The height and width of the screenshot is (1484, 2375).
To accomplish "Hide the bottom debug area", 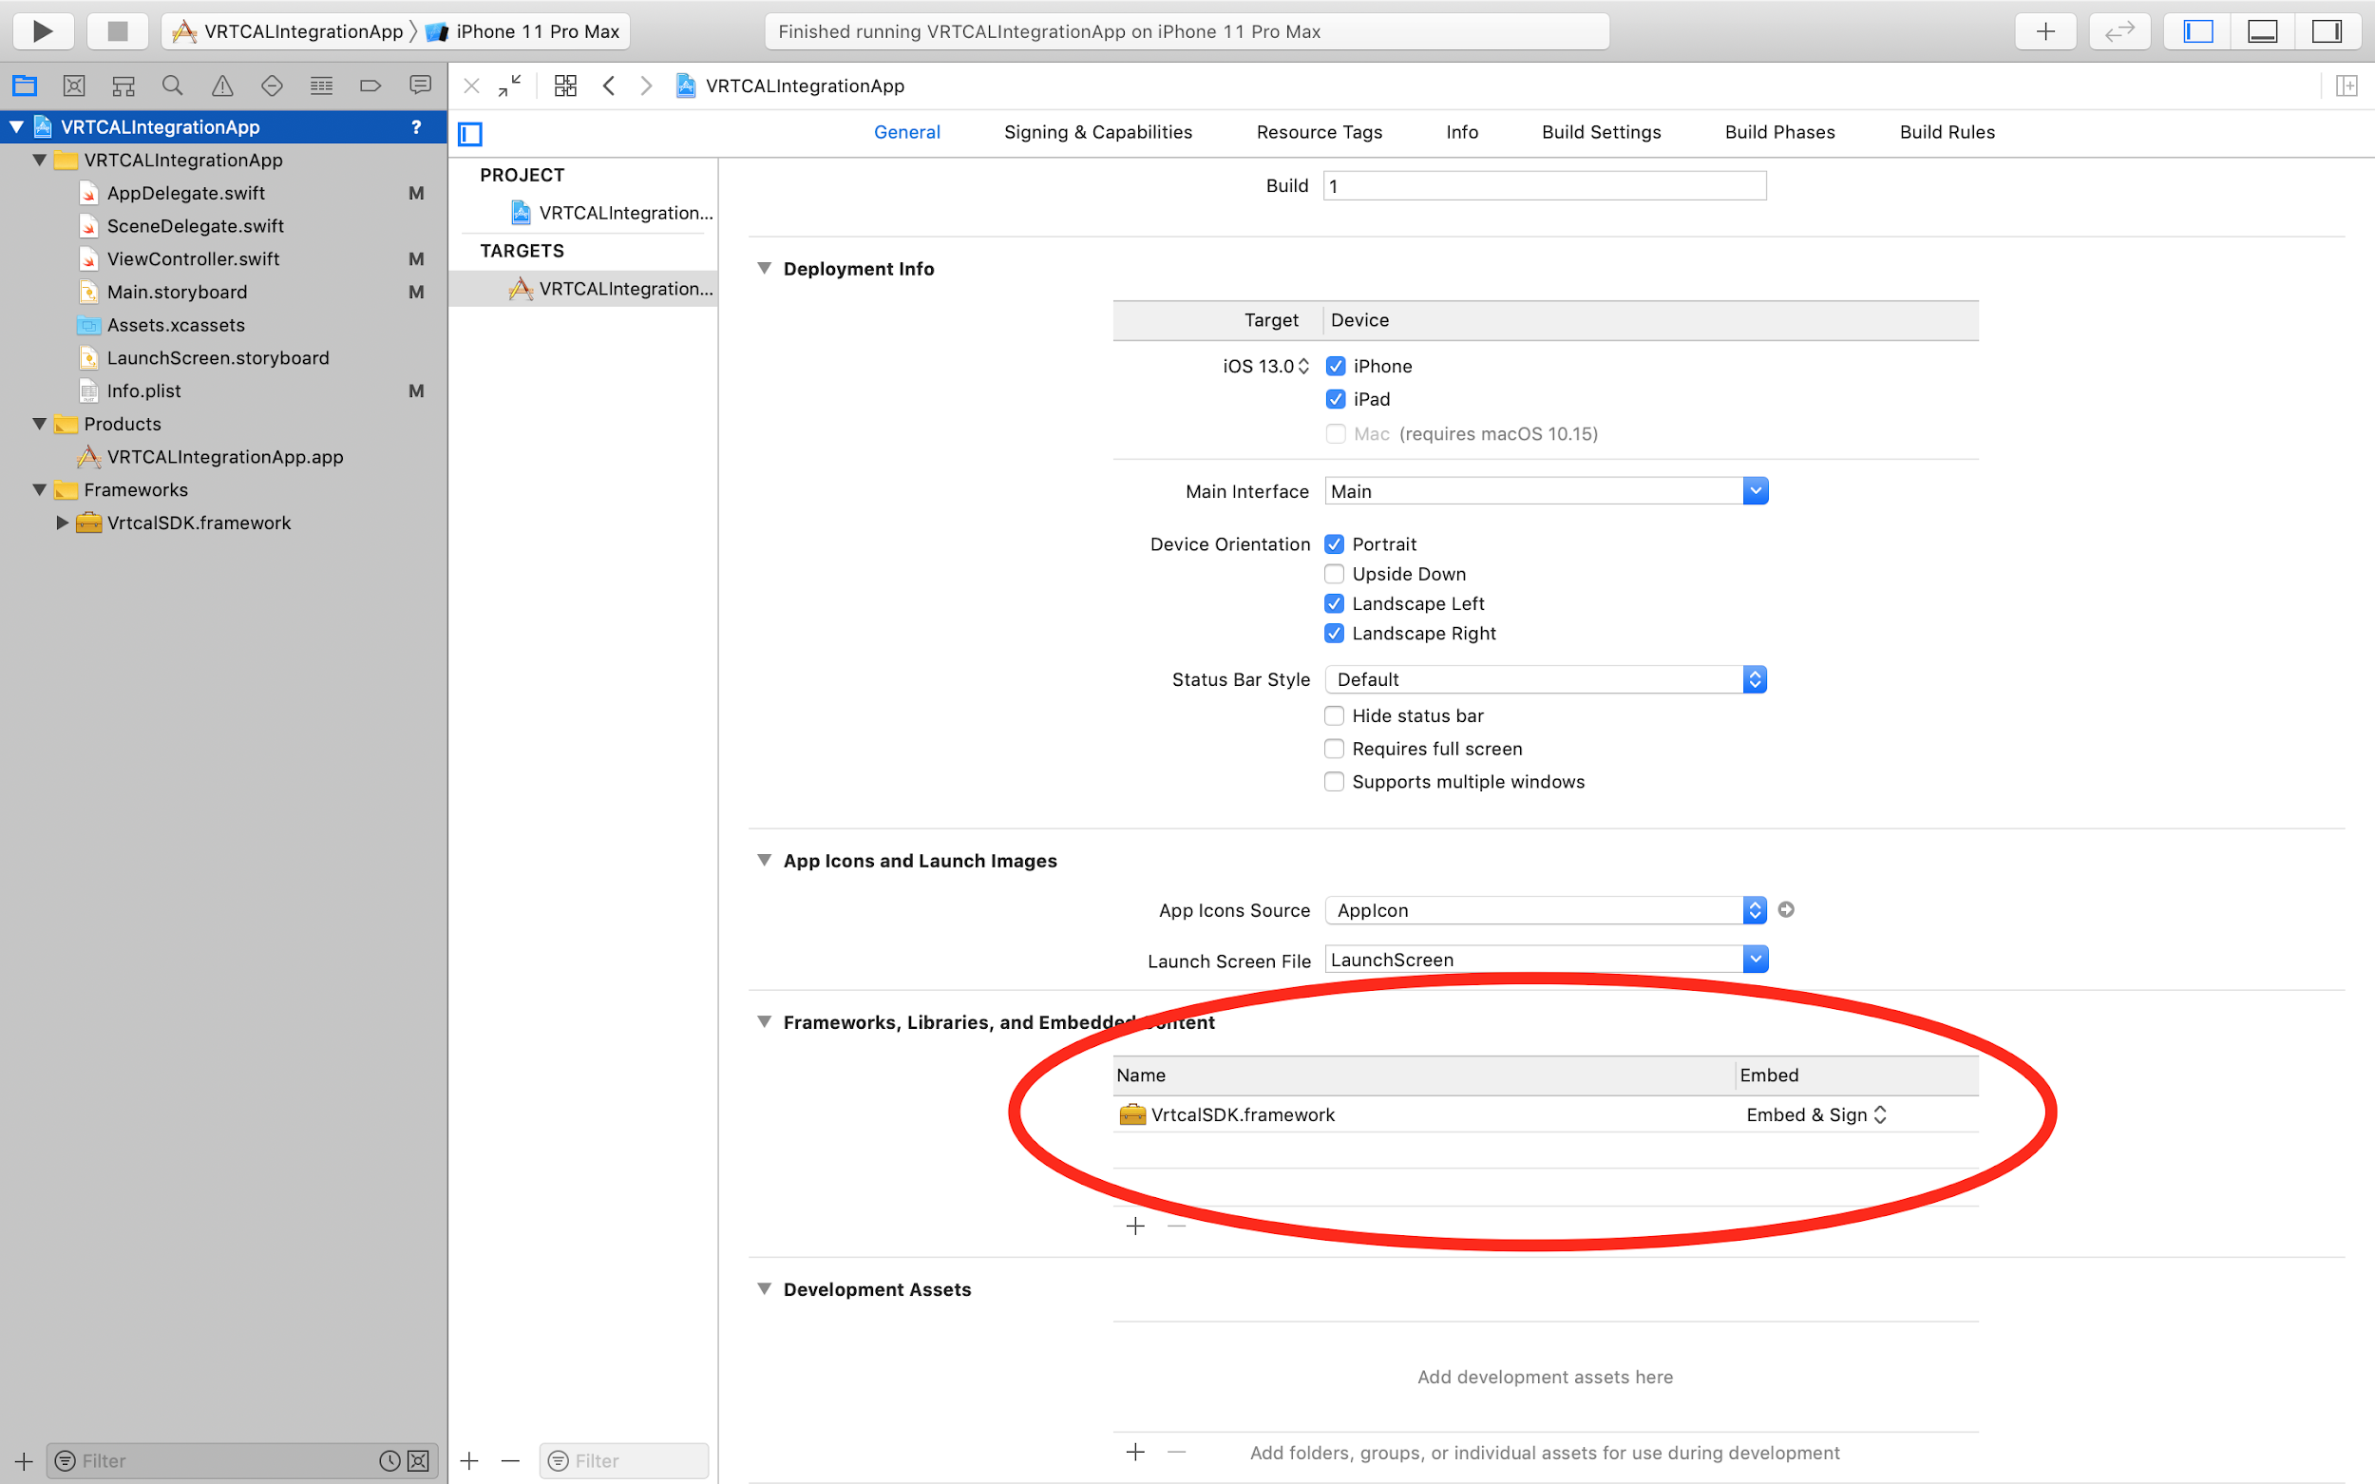I will click(x=2262, y=31).
